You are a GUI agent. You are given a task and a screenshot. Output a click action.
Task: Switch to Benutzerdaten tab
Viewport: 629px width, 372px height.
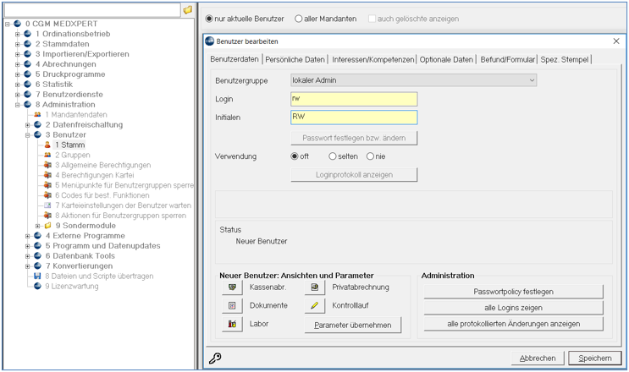click(x=234, y=59)
